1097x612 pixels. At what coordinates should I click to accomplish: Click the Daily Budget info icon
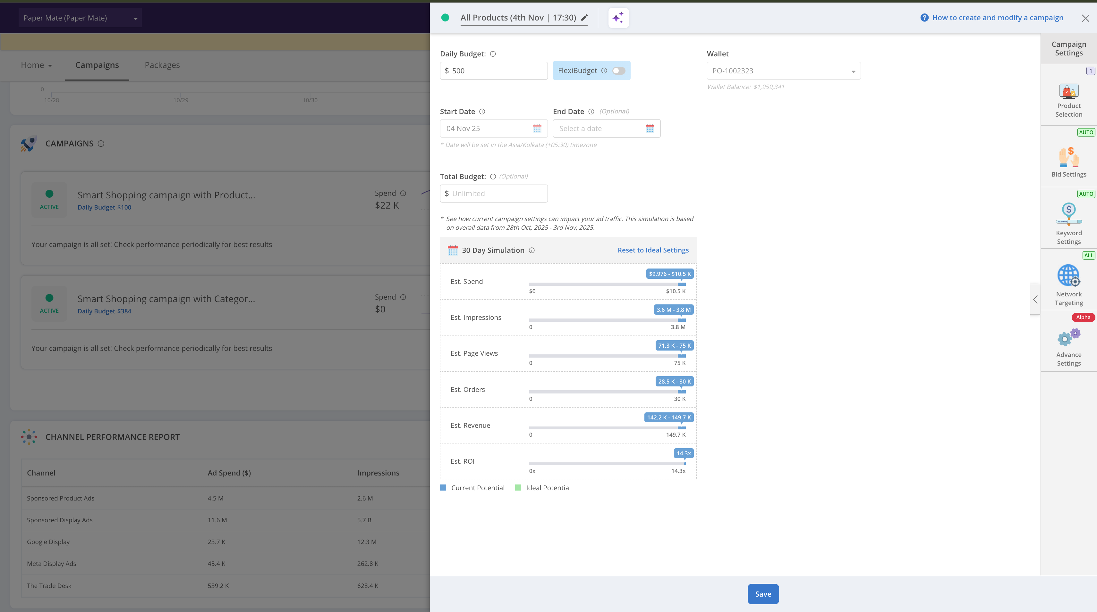coord(493,54)
